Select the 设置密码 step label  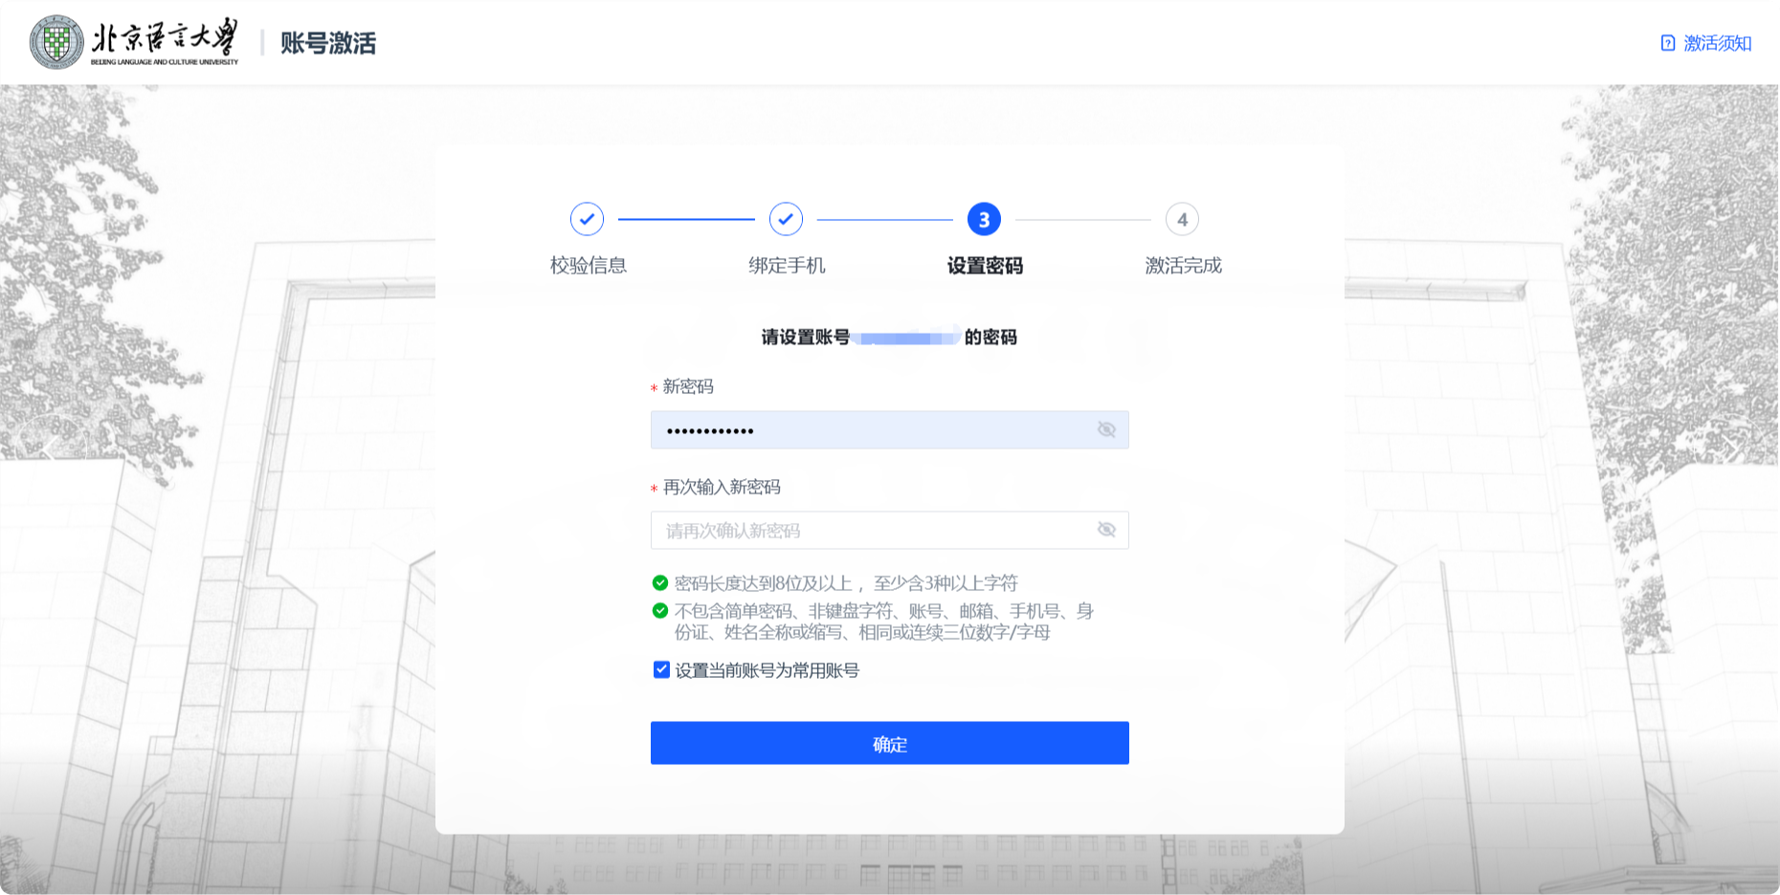985,266
